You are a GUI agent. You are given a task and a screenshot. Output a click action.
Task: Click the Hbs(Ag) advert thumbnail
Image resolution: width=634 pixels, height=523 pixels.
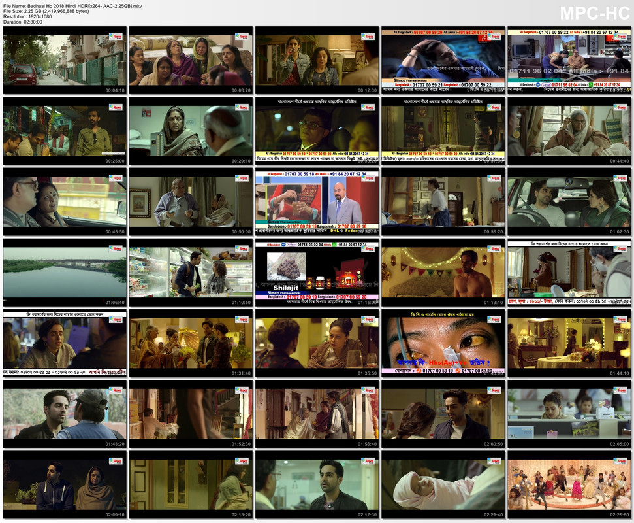pos(443,343)
